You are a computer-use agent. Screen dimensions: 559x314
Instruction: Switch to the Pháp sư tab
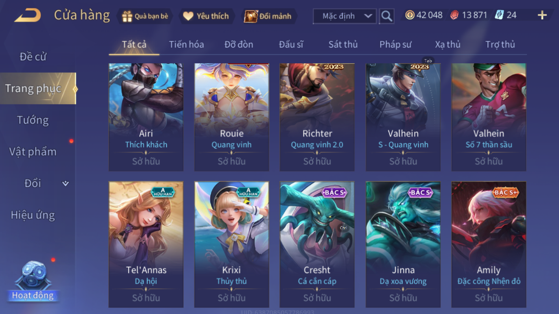tap(395, 44)
